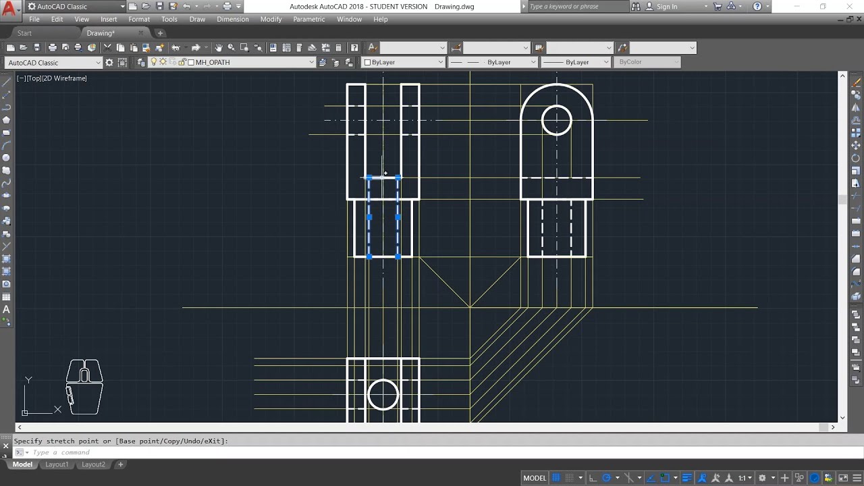The height and width of the screenshot is (486, 864).
Task: Toggle Isolate Objects circle in status bar
Action: click(815, 478)
